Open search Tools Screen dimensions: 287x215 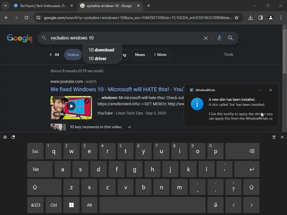(228, 54)
